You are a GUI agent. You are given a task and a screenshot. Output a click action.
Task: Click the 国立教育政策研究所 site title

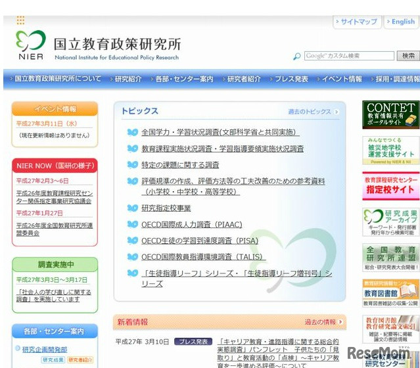[x=117, y=44]
